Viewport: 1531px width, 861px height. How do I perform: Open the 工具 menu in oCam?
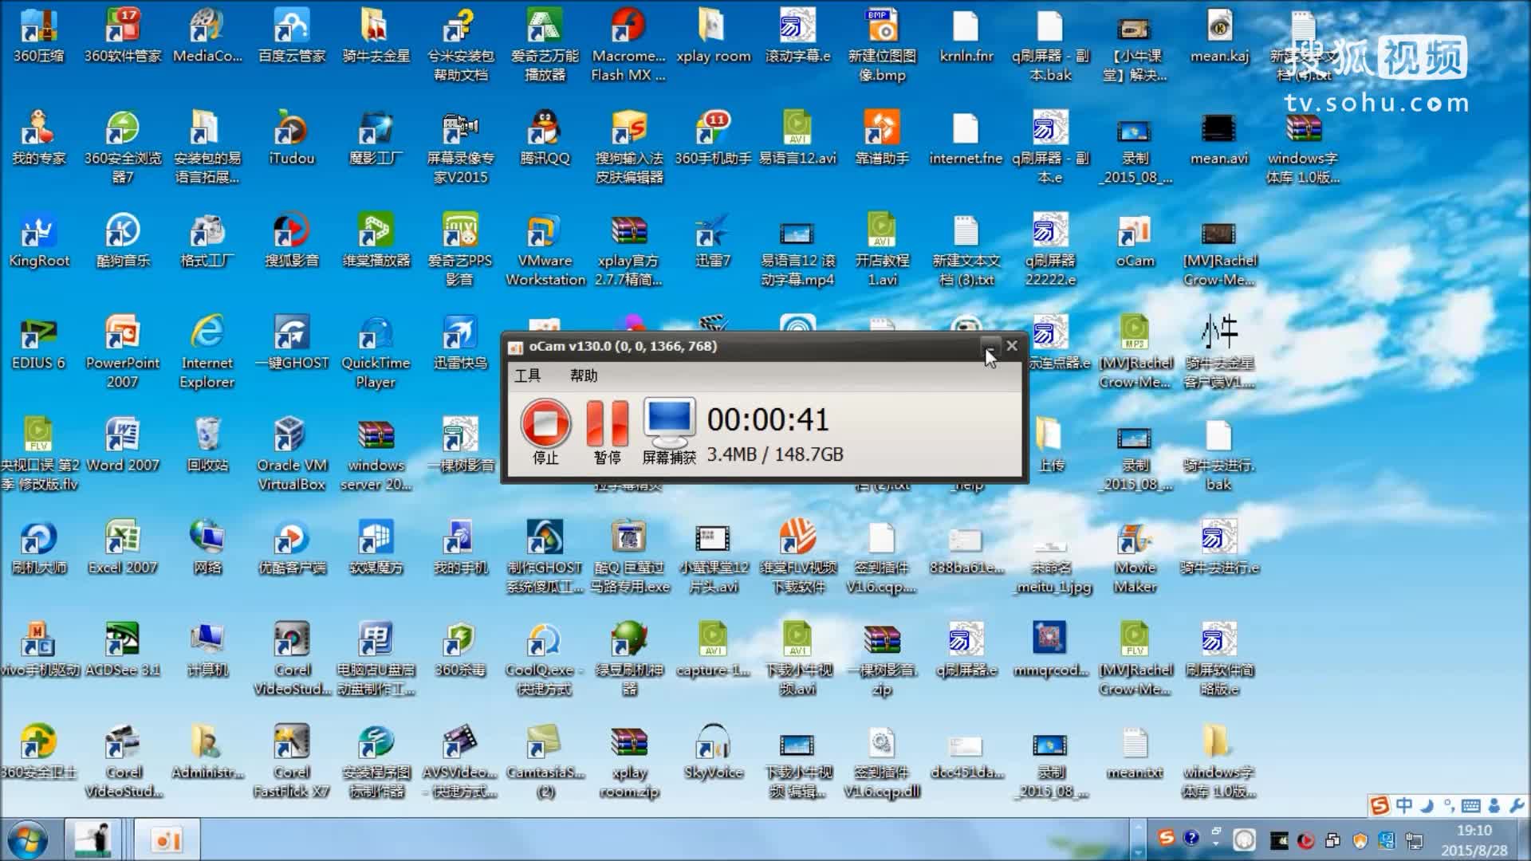(527, 375)
